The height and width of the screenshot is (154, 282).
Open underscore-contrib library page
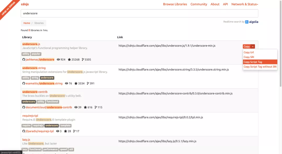[x=35, y=92]
